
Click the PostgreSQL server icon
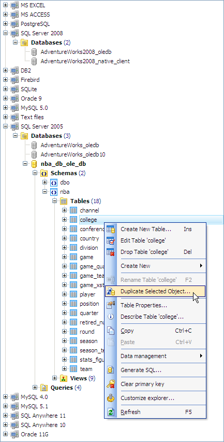click(x=15, y=24)
